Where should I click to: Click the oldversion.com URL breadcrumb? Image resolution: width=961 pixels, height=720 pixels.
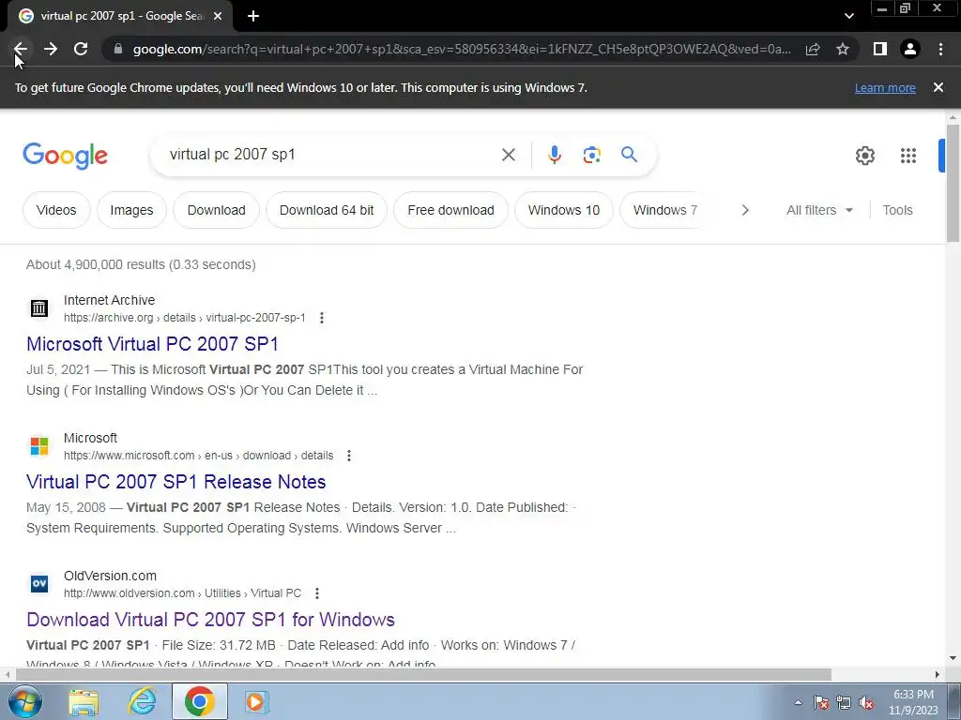183,593
